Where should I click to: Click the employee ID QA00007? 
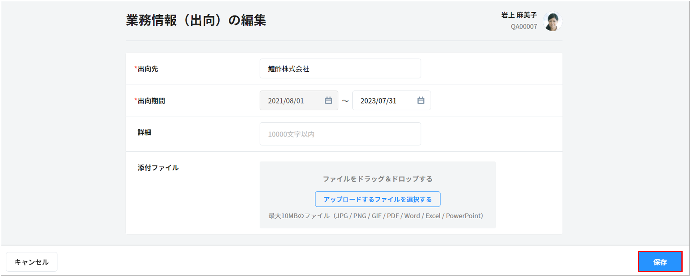[524, 27]
